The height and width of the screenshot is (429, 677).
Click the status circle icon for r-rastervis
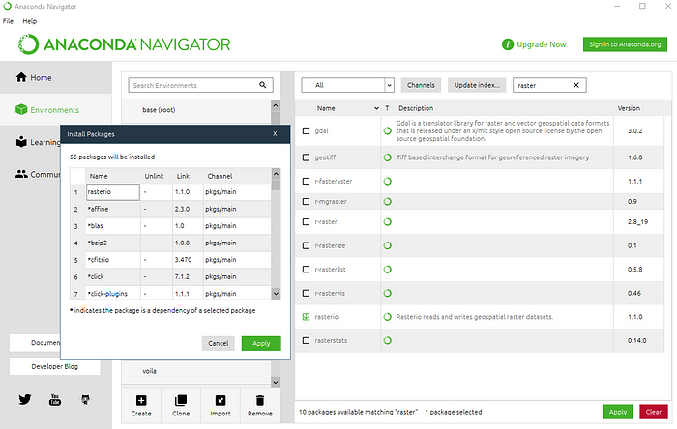387,293
